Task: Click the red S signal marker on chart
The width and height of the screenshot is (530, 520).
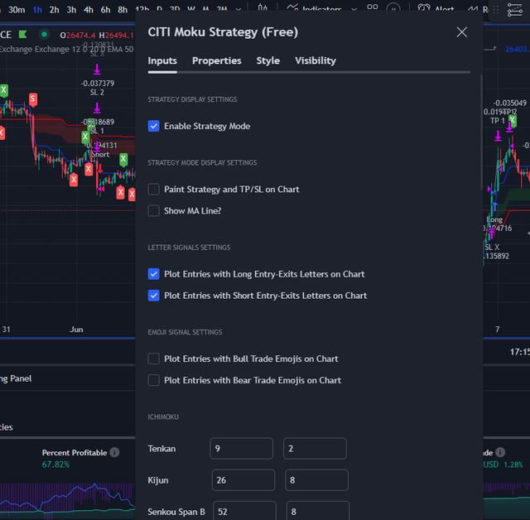Action: (x=33, y=99)
